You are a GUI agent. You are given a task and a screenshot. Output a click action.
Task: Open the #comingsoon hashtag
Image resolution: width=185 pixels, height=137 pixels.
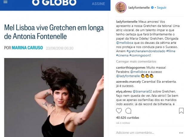click(x=140, y=55)
